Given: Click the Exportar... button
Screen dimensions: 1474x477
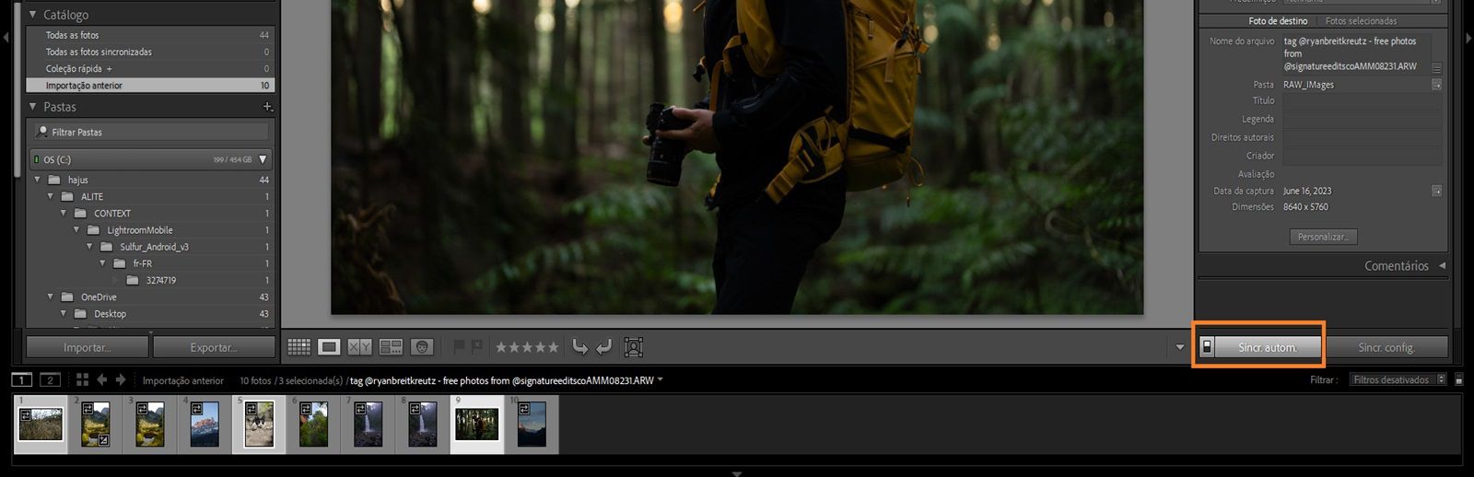Looking at the screenshot, I should pos(214,347).
